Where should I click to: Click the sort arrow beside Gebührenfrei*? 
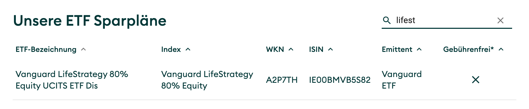pyautogui.click(x=501, y=49)
